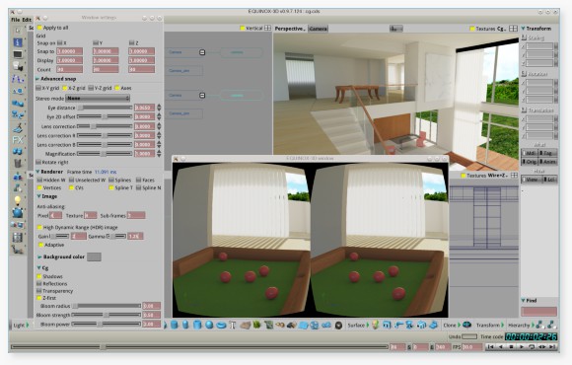Click the stop playback button
Image resolution: width=572 pixels, height=365 pixels.
coord(511,347)
